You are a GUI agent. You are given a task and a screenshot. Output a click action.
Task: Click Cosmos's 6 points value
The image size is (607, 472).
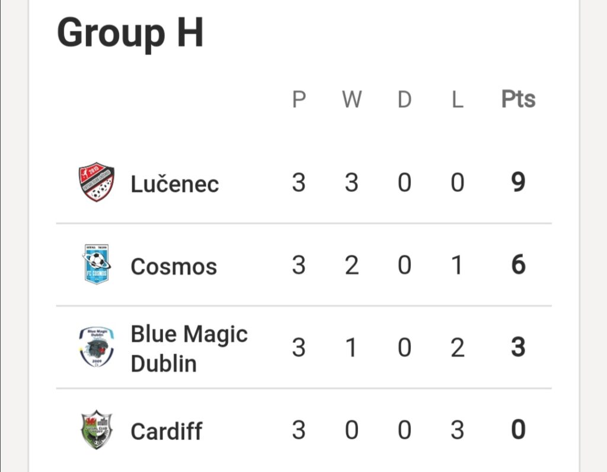[518, 265]
